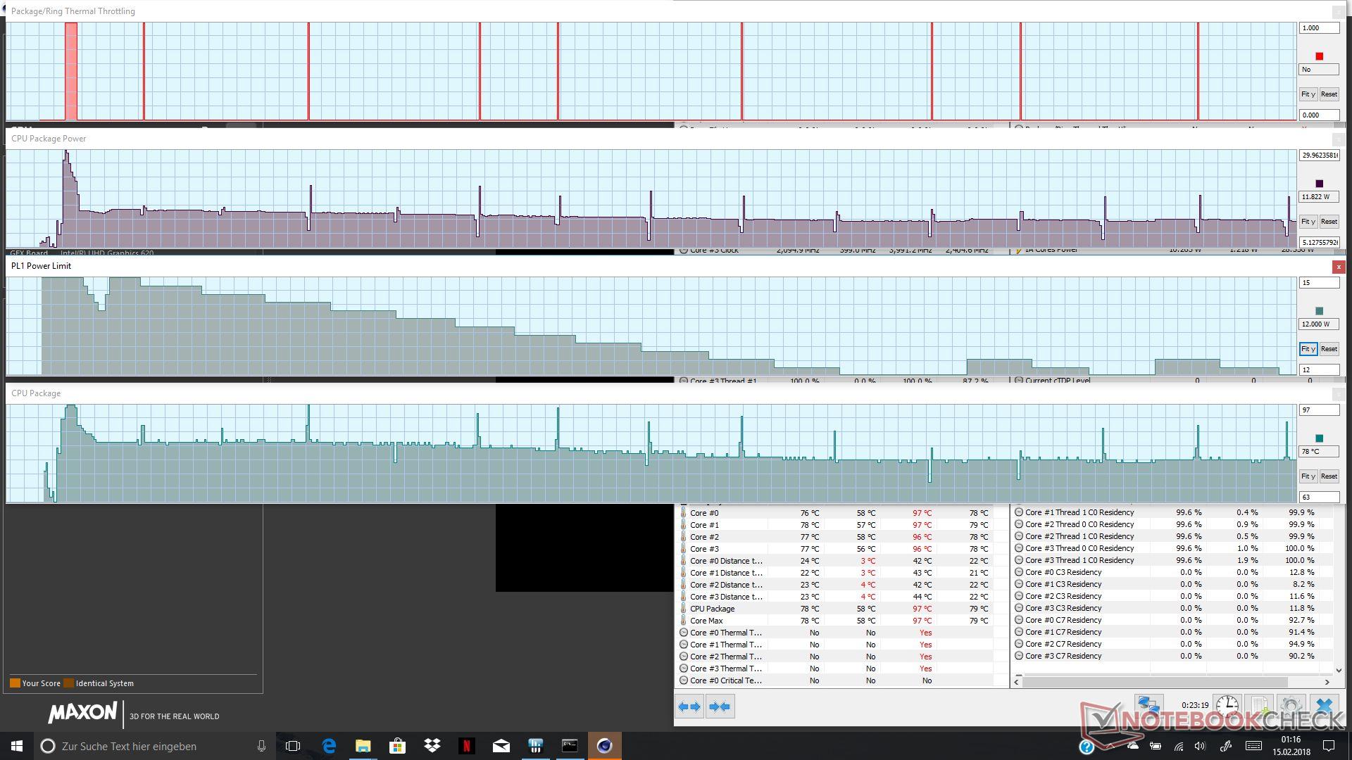Close sensors with the blue X icon
Screen dimensions: 1352x760
tap(1324, 706)
